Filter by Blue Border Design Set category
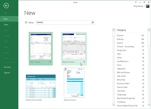Screen dimensions: 151x109 130,98
